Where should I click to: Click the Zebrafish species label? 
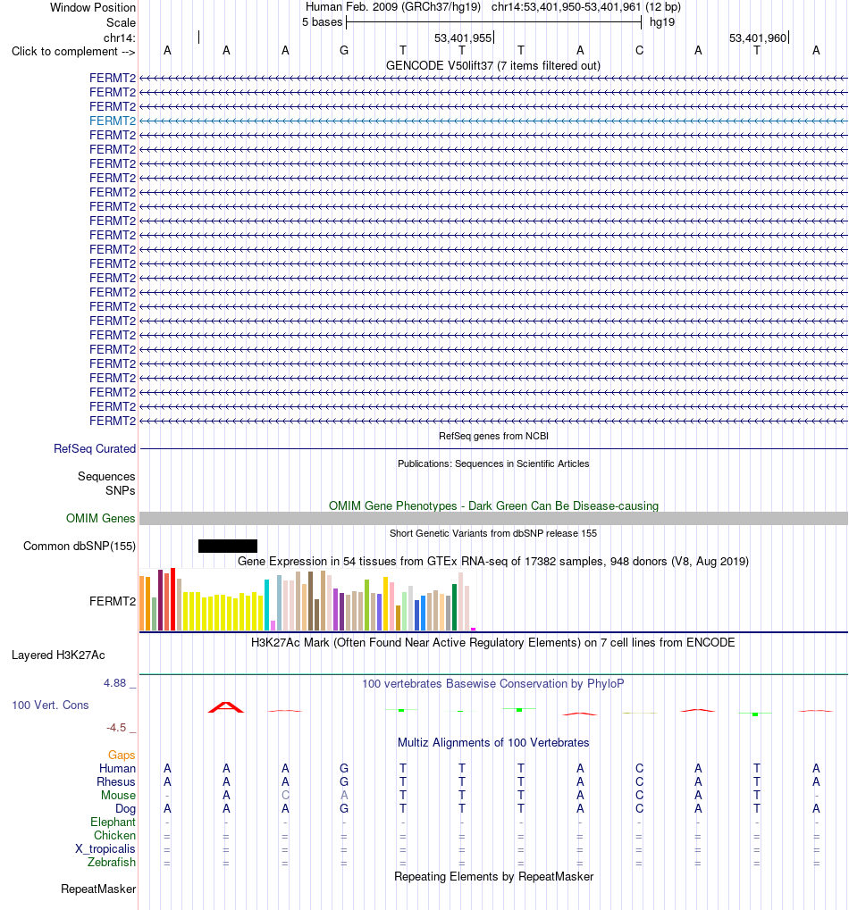point(112,863)
